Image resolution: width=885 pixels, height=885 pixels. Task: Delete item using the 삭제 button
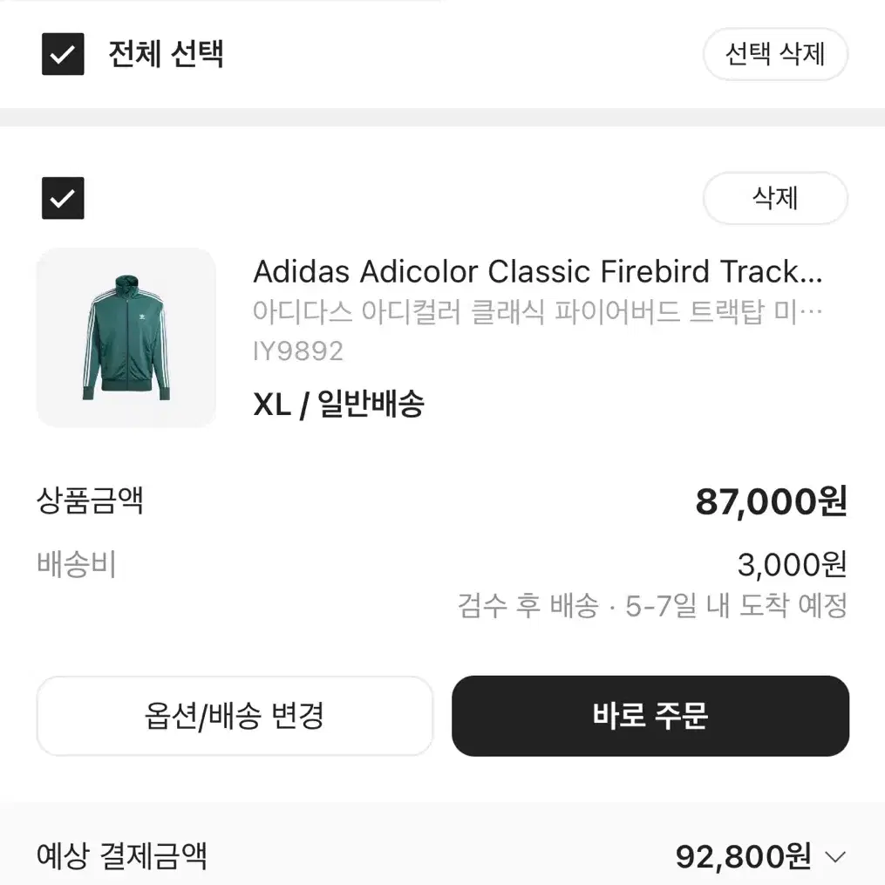click(775, 198)
